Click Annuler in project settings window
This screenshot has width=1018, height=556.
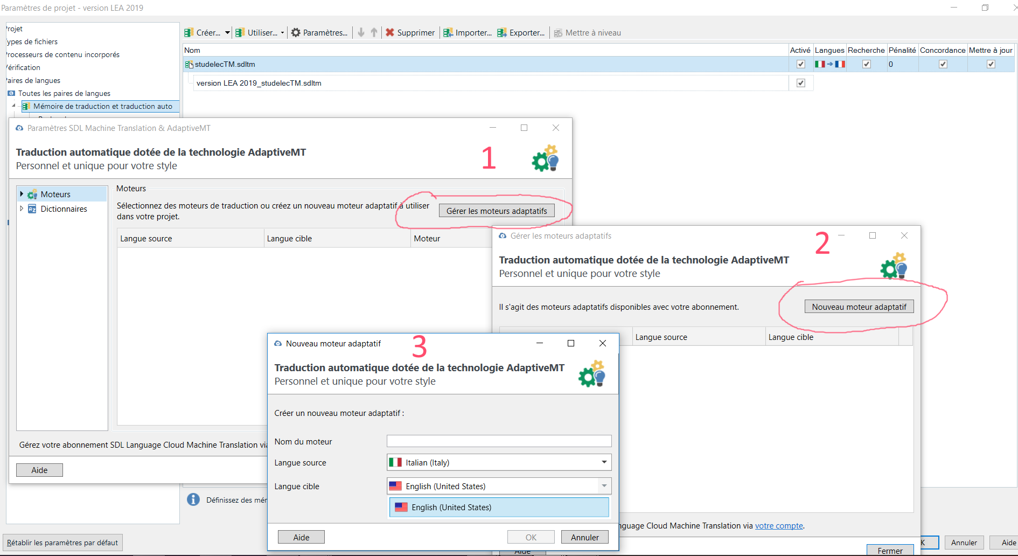pos(964,543)
